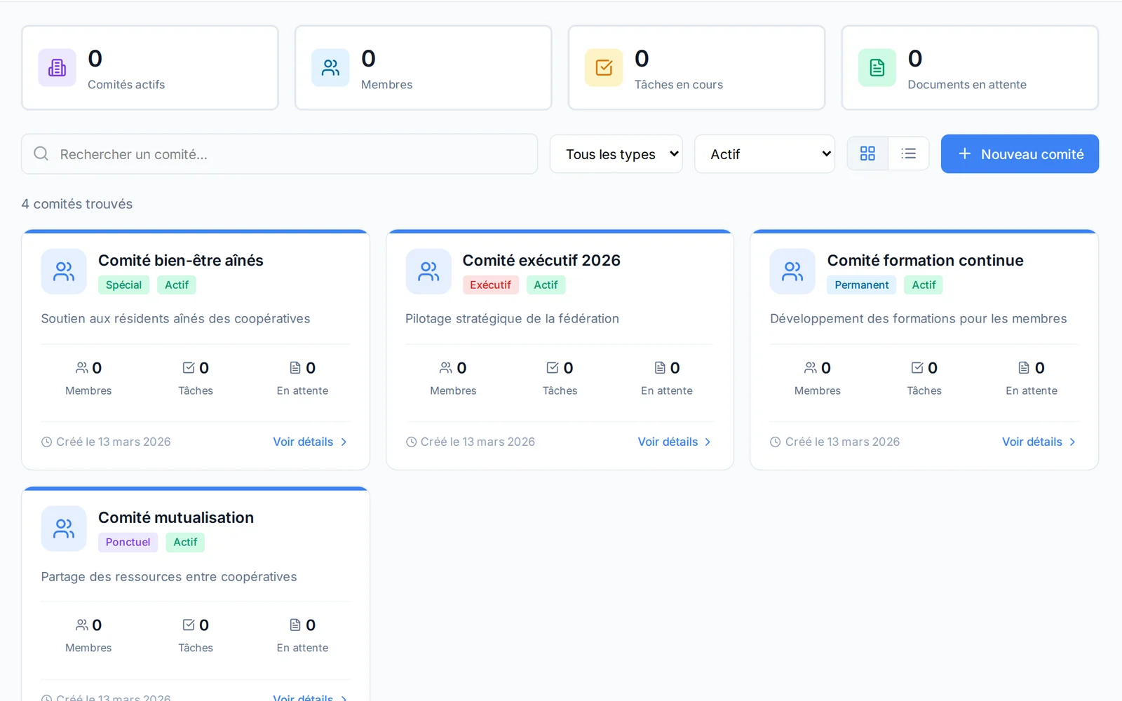
Task: Open the Tous les types dropdown
Action: pos(616,154)
